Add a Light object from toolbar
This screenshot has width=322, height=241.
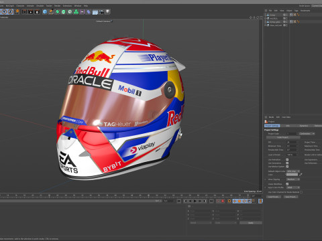[x=107, y=11]
